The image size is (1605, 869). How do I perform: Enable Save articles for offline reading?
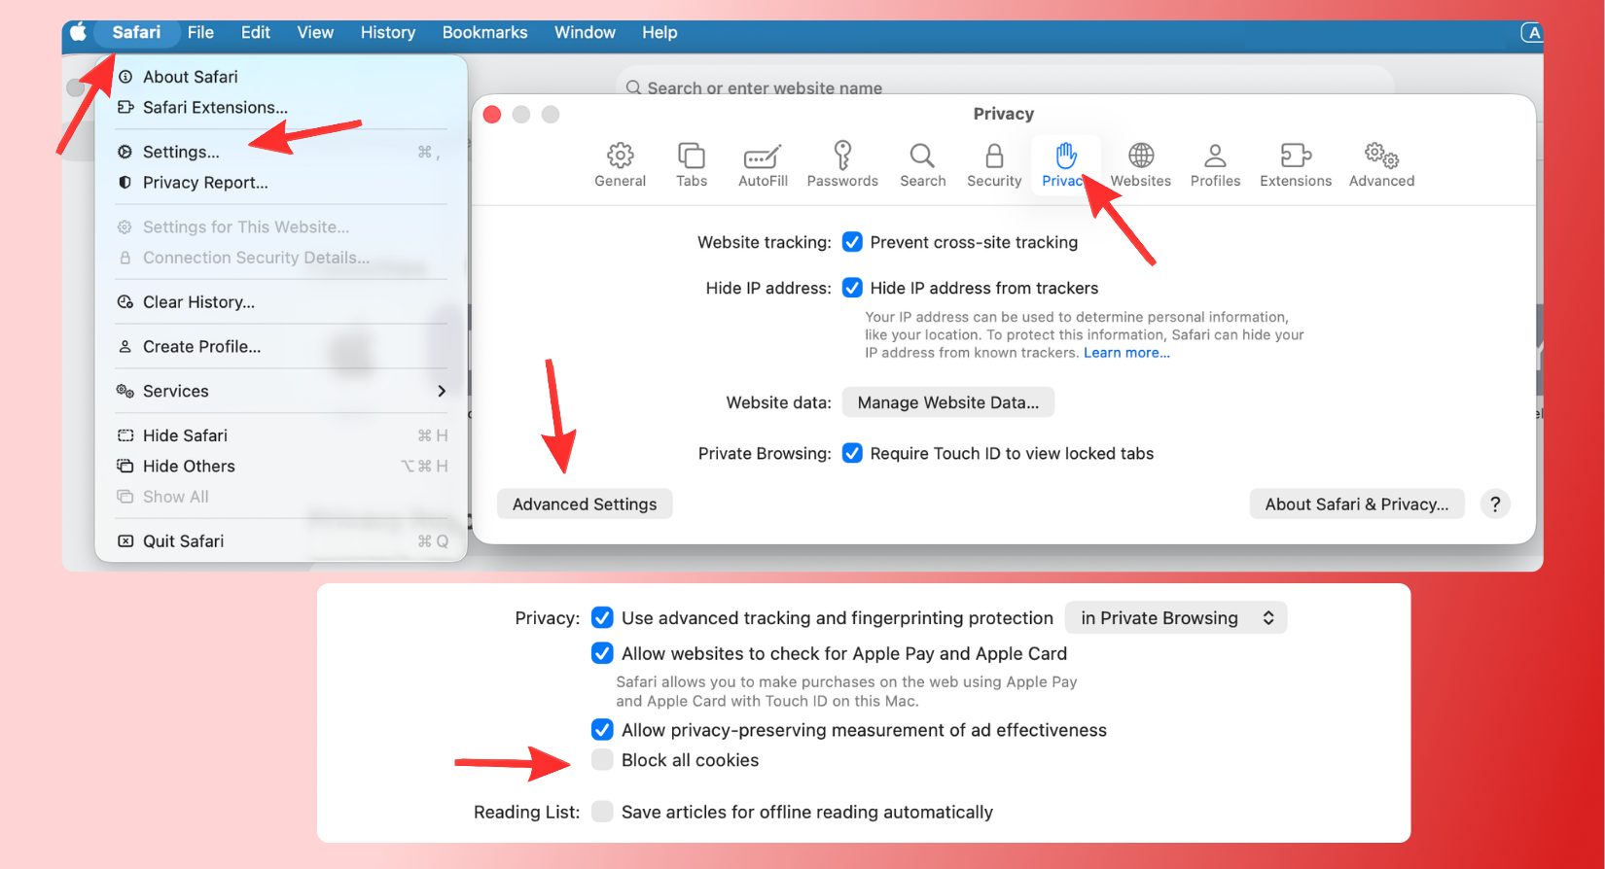coord(602,811)
